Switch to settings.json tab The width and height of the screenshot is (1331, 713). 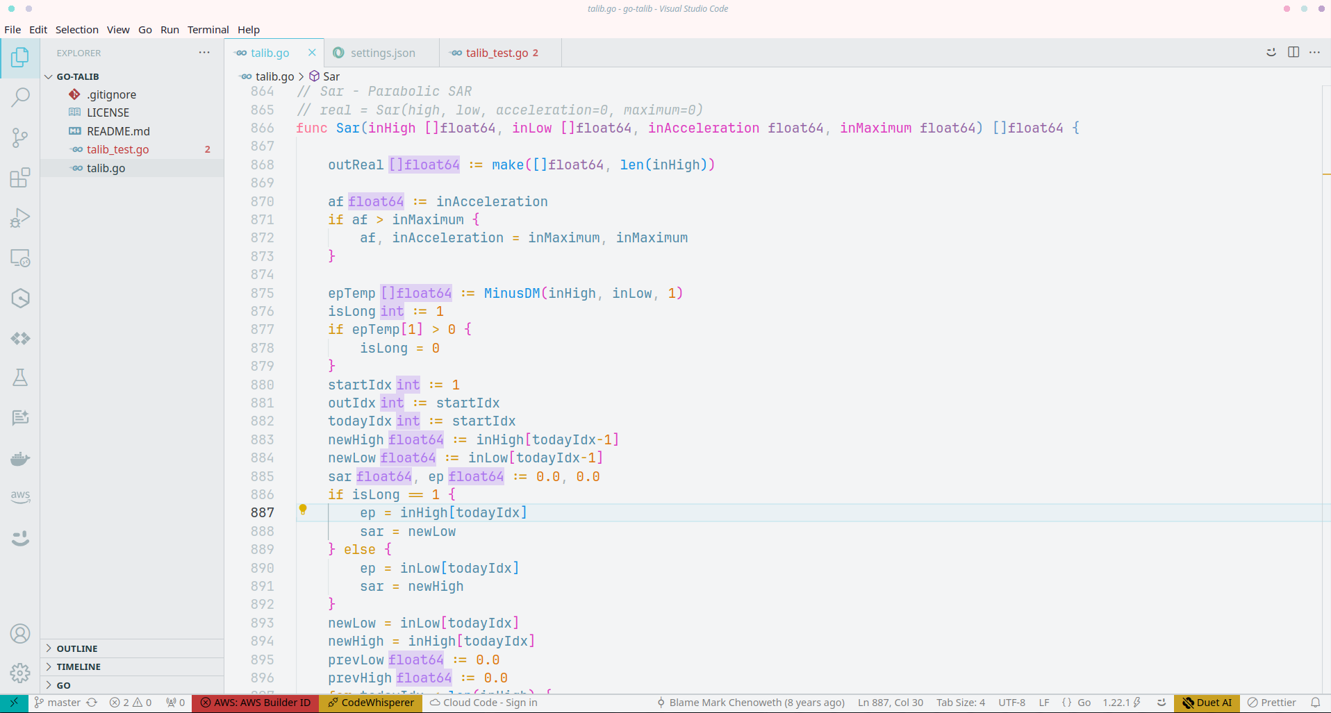[x=381, y=53]
